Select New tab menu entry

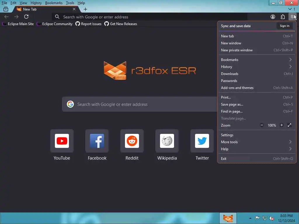[x=257, y=36]
